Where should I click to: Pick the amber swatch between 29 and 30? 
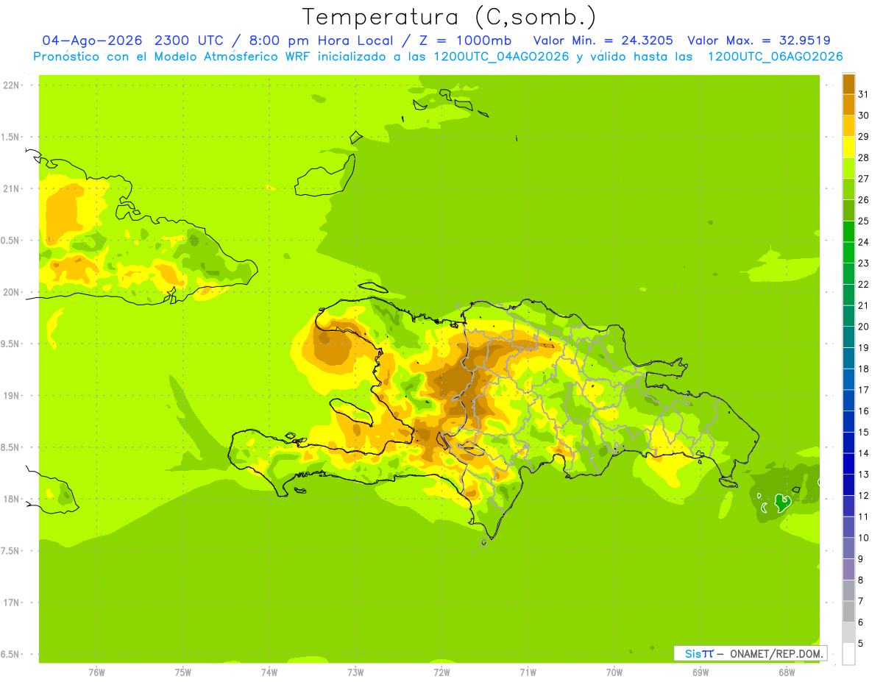click(x=848, y=126)
